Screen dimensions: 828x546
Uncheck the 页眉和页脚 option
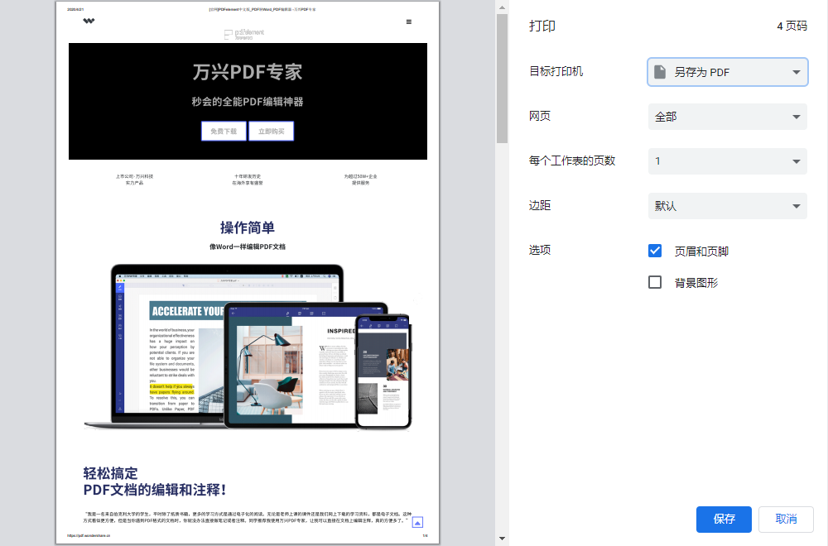[655, 251]
